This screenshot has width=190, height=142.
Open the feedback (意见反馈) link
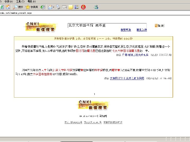142,30
